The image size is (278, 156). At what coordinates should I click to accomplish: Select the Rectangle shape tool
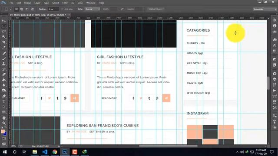(x=4, y=112)
